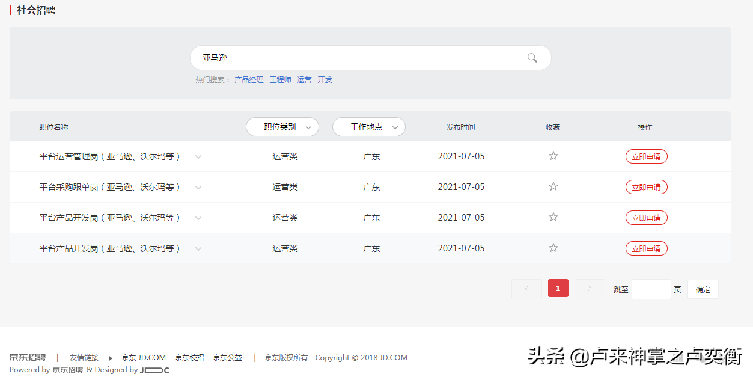Focus the job search box containing 亚马逊
753x377 pixels.
coord(371,58)
